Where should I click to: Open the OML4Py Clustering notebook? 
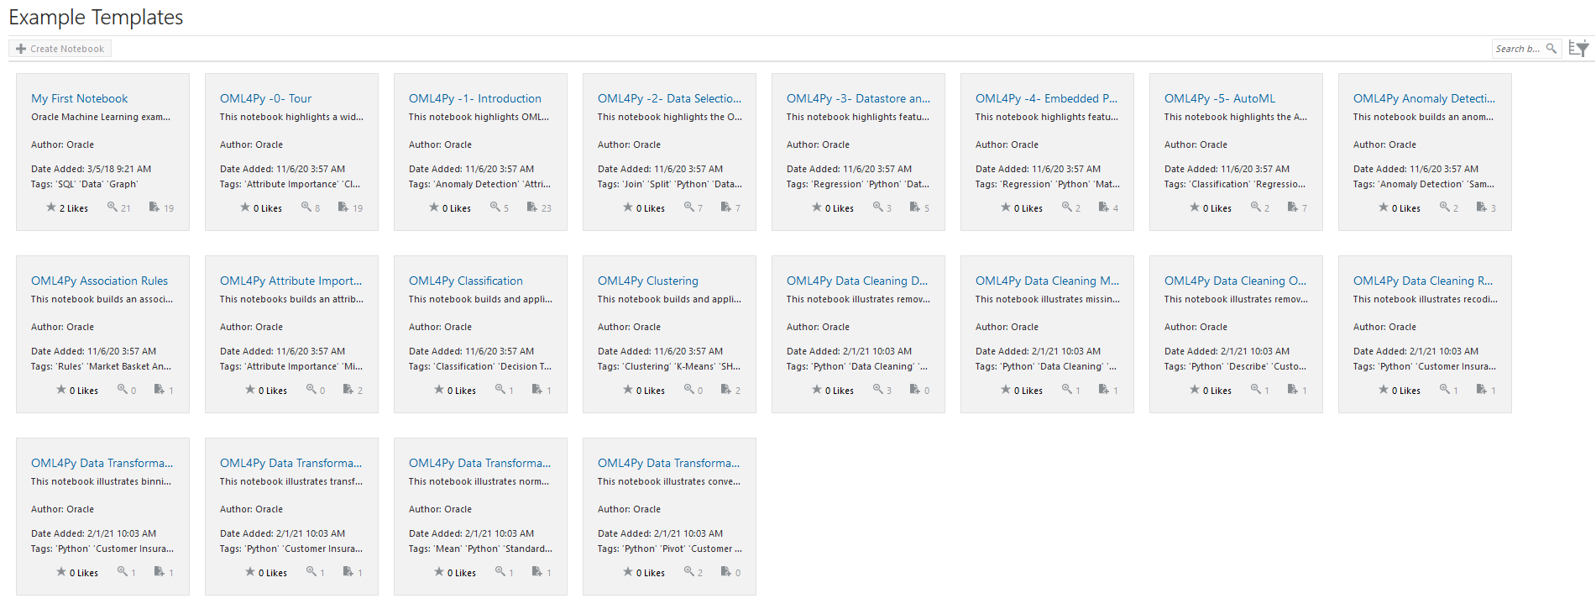tap(648, 281)
